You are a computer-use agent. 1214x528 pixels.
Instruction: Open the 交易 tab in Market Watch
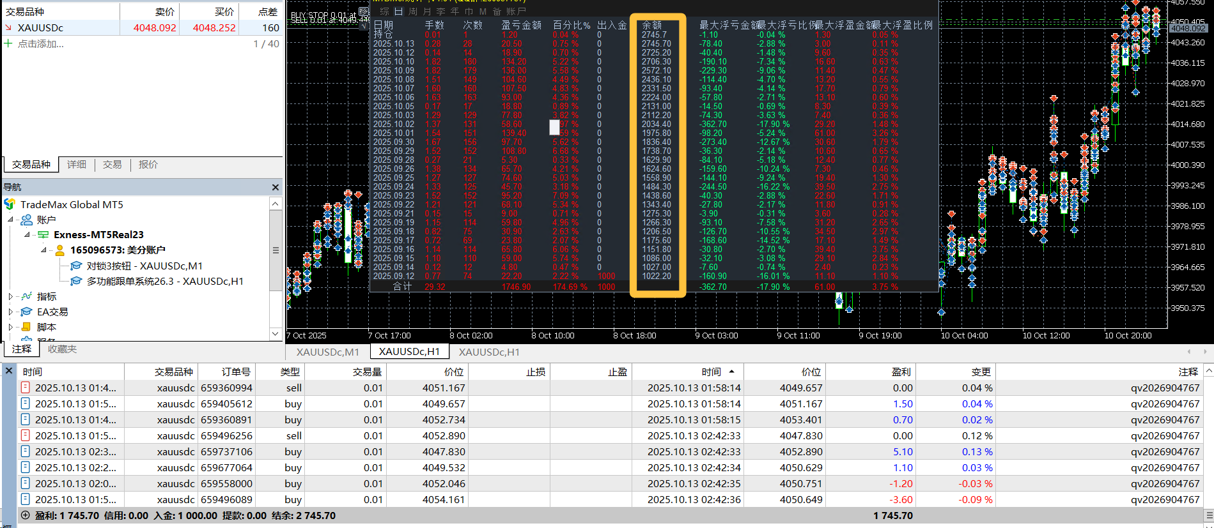[113, 165]
